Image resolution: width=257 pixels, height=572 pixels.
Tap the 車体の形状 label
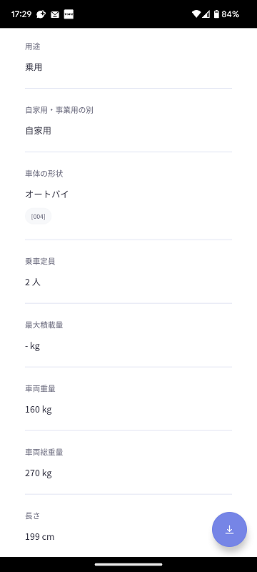pyautogui.click(x=44, y=174)
